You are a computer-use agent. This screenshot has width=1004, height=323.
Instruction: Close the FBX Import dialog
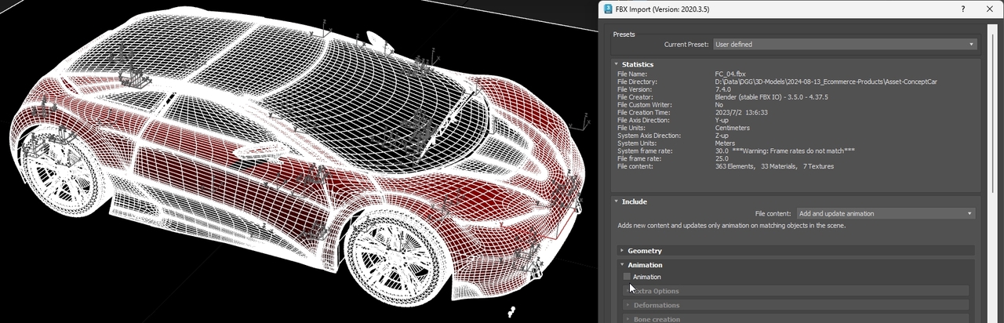pos(989,9)
